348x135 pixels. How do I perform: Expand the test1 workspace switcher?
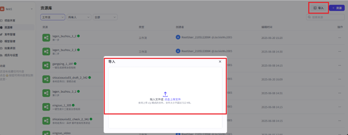point(32,9)
